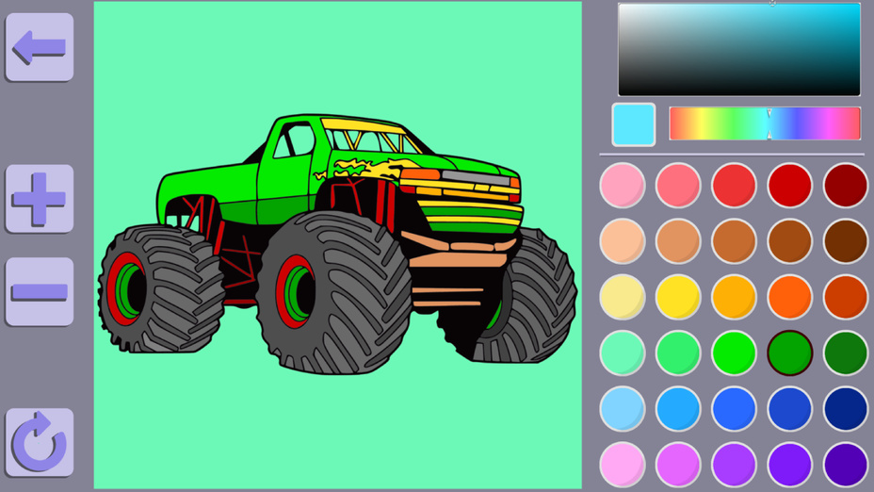874x492 pixels.
Task: Pick the deep purple color swatch
Action: tap(845, 465)
